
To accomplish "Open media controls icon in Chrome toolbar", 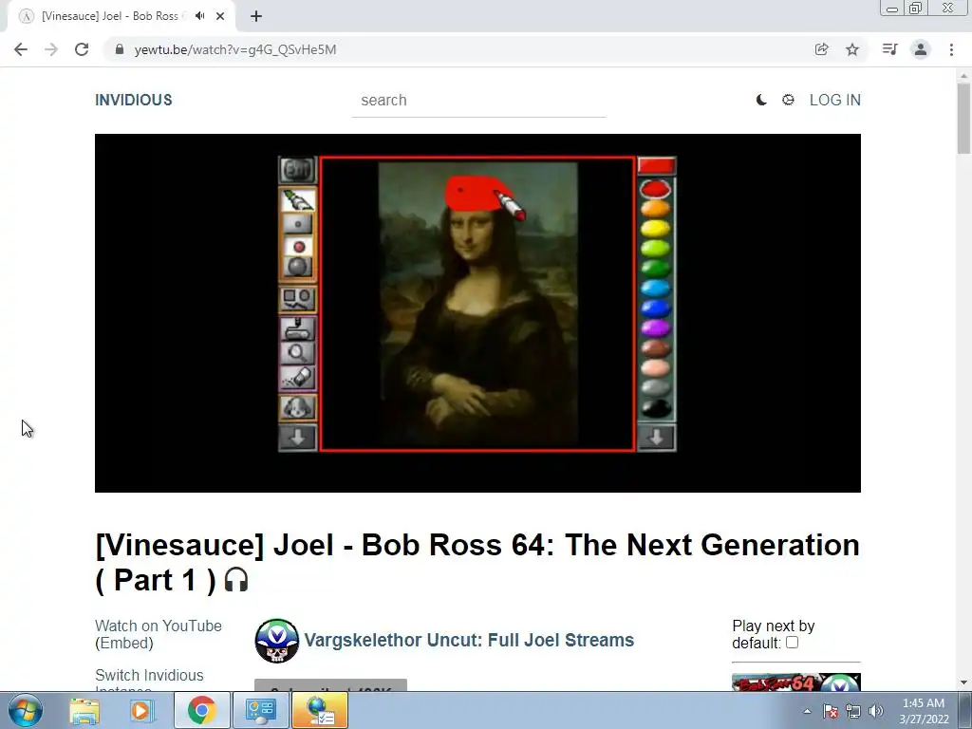I will click(889, 49).
